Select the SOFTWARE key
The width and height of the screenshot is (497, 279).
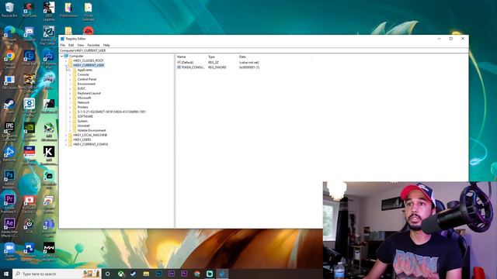85,116
